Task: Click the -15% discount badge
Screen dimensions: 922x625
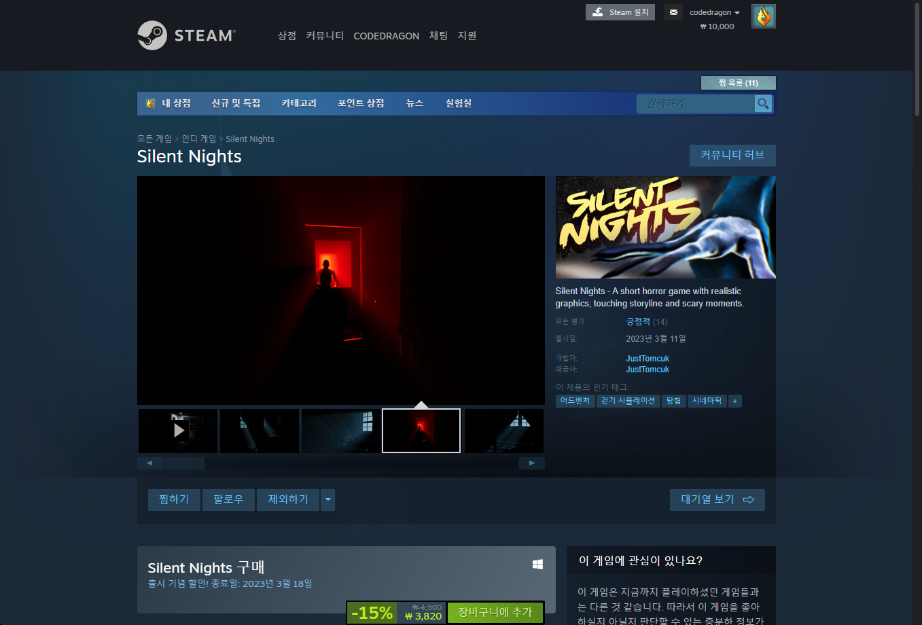Action: tap(372, 613)
